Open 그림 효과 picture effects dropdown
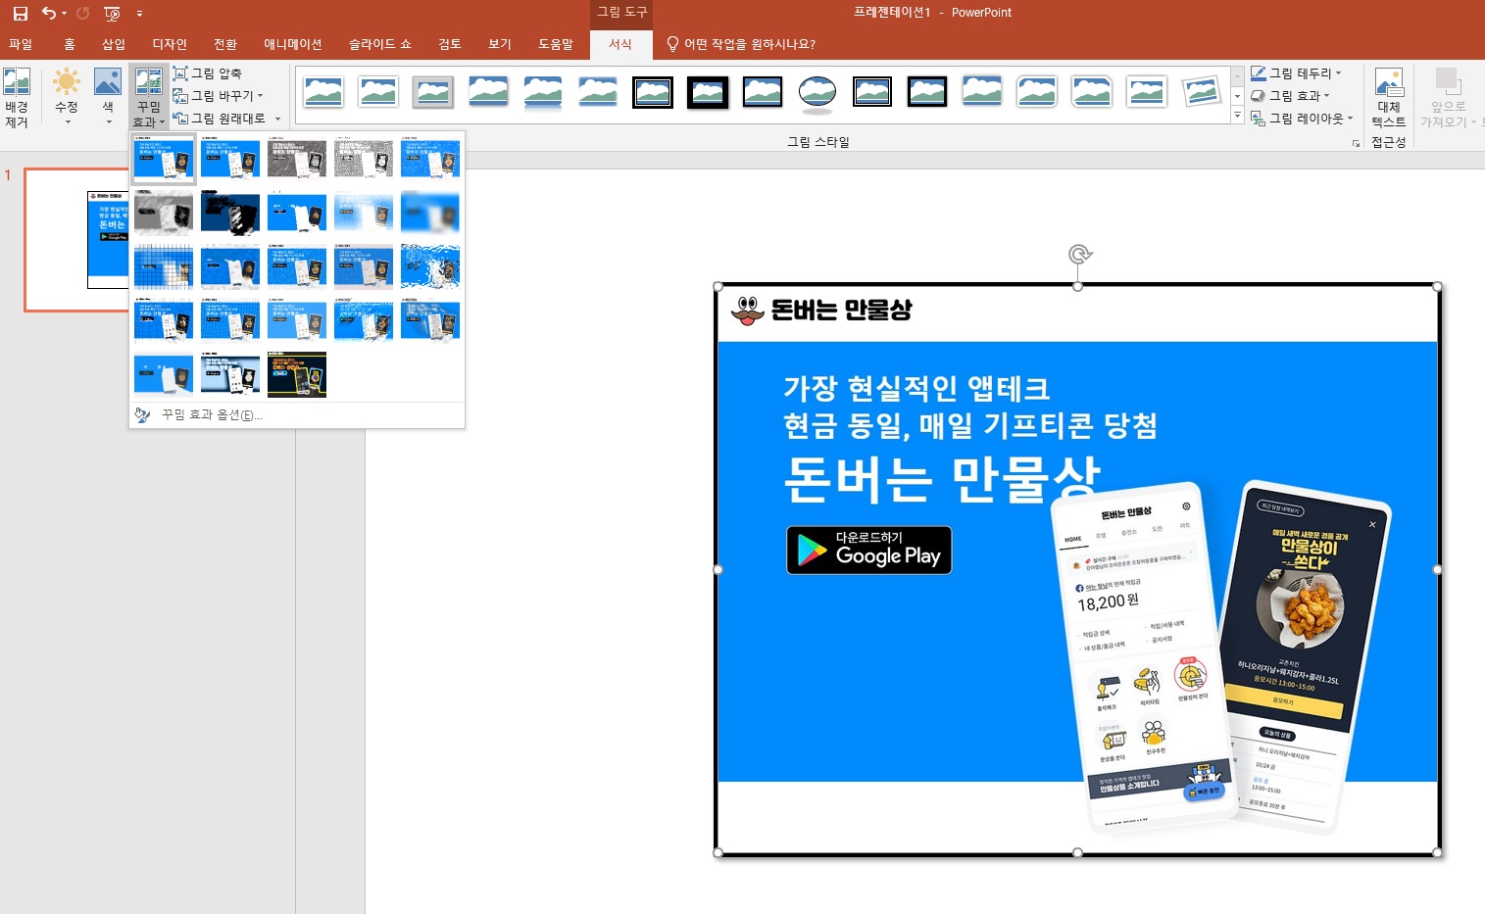 pos(1291,96)
